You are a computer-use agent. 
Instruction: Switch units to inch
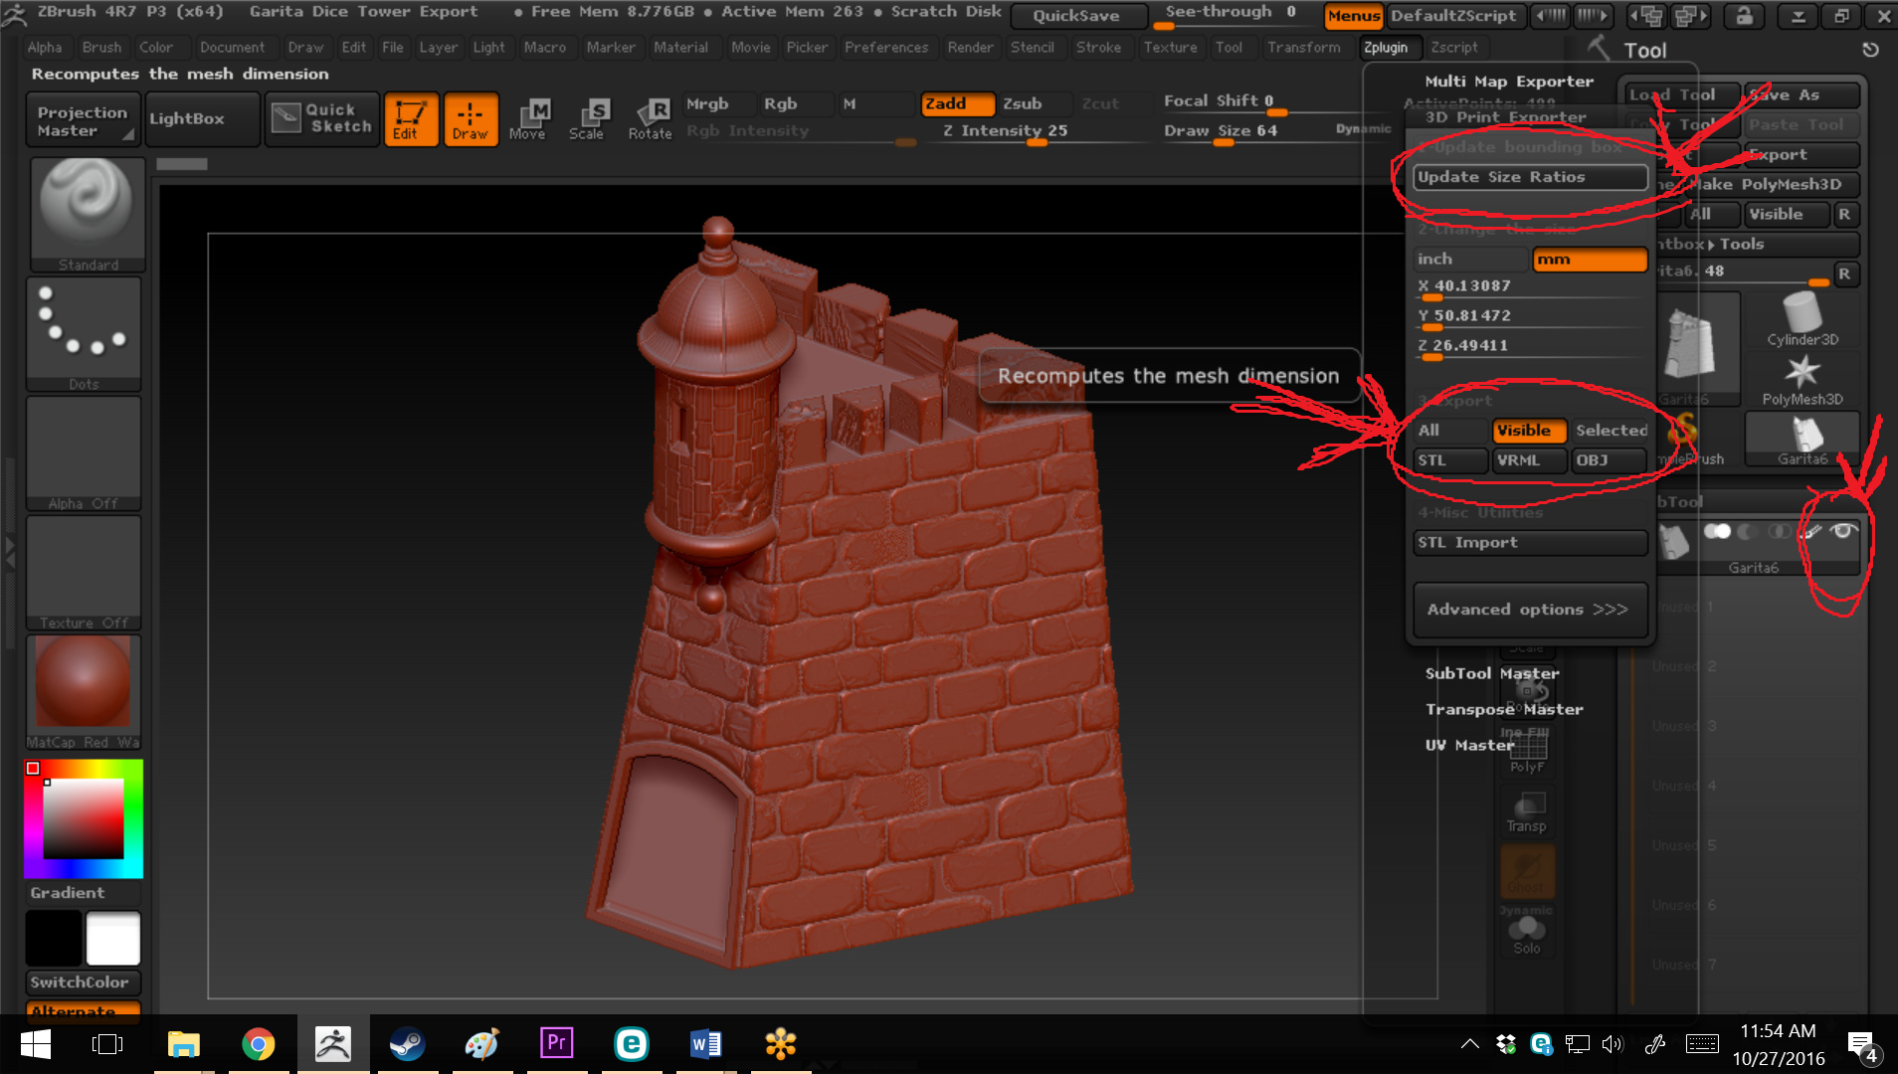1470,260
